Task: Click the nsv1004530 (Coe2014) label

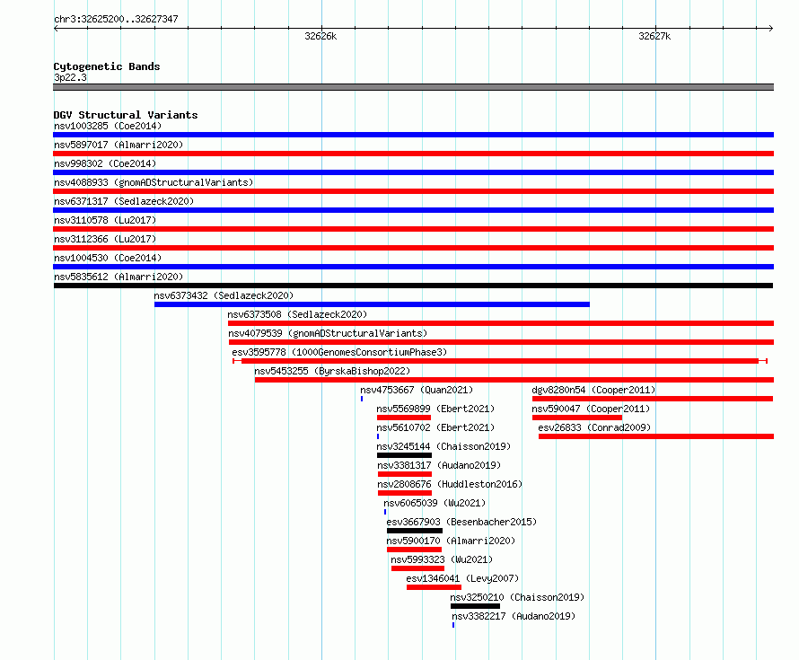Action: click(x=108, y=258)
